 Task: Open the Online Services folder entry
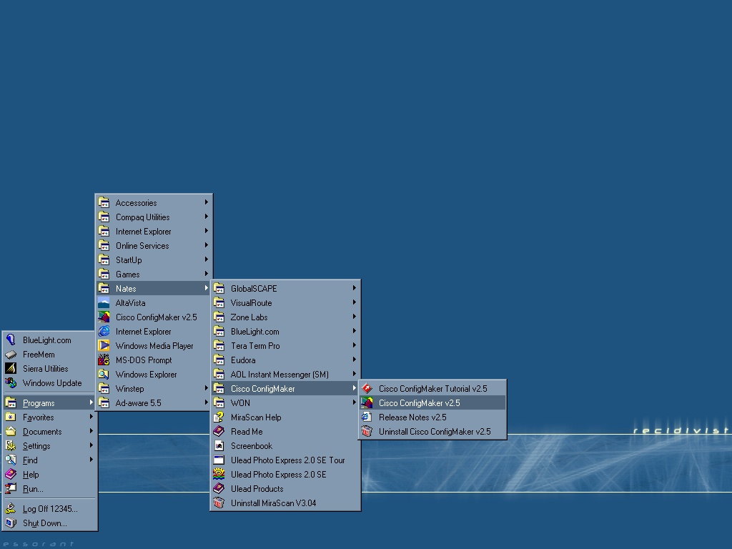[154, 246]
